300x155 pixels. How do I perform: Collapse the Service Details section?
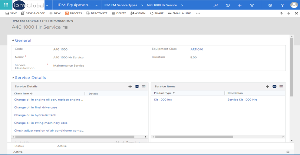pos(13,78)
